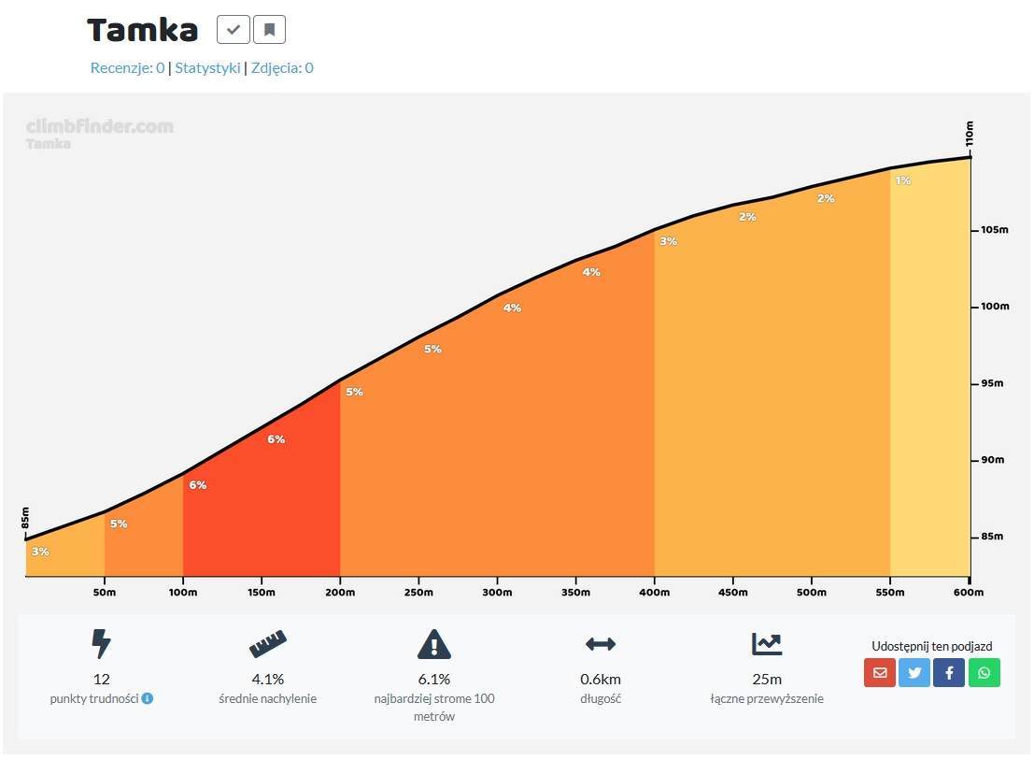Click the ruler average gradient icon
The image size is (1034, 760).
268,644
